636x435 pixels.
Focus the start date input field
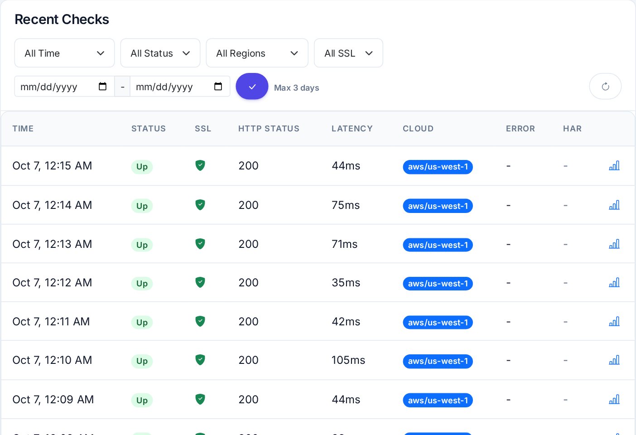click(x=64, y=87)
